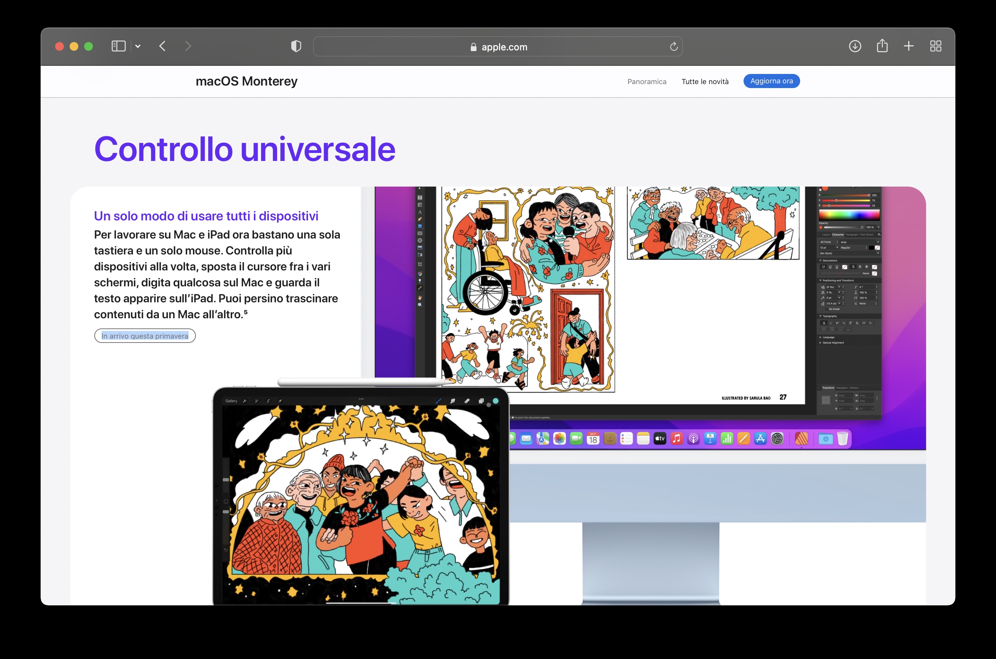Minimize Safari with the yellow button
Screen dimensions: 996x659
(x=74, y=46)
